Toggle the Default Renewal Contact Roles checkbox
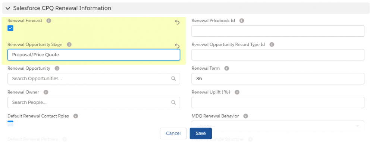This screenshot has height=142, width=373. coord(10,123)
